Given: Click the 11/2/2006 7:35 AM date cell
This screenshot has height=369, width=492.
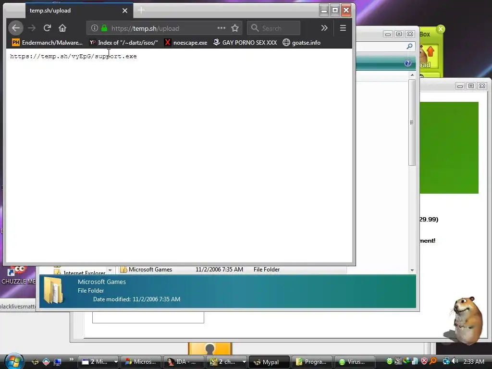Looking at the screenshot, I should [x=219, y=270].
